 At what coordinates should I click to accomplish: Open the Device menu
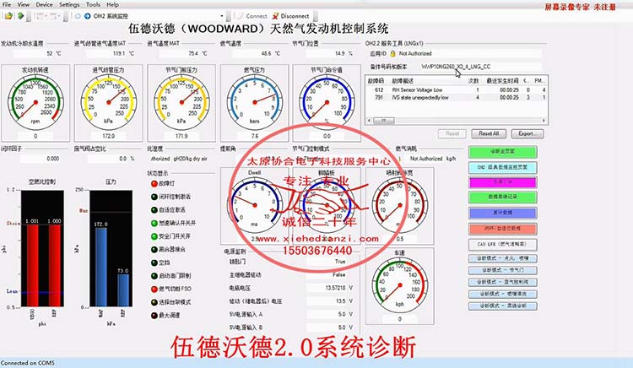45,4
